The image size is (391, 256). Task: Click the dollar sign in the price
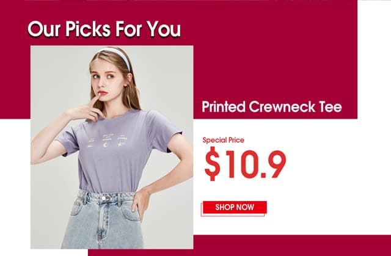pyautogui.click(x=212, y=164)
